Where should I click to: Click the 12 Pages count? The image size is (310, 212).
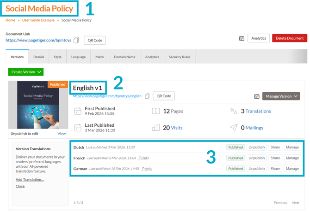pyautogui.click(x=173, y=111)
